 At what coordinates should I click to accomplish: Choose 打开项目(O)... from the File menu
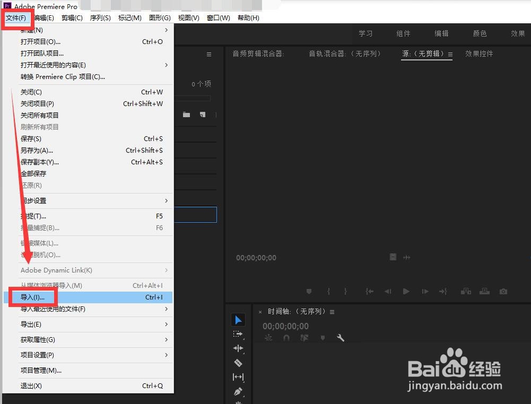tap(88, 41)
